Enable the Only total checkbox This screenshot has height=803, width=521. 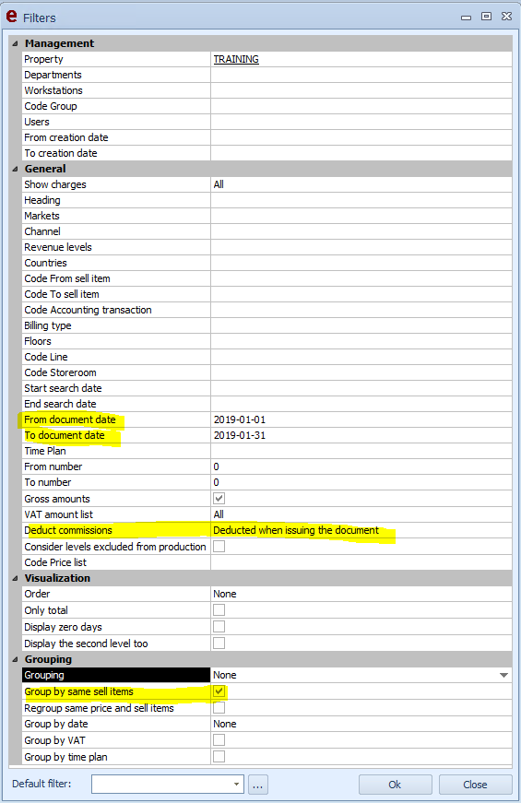click(x=219, y=610)
